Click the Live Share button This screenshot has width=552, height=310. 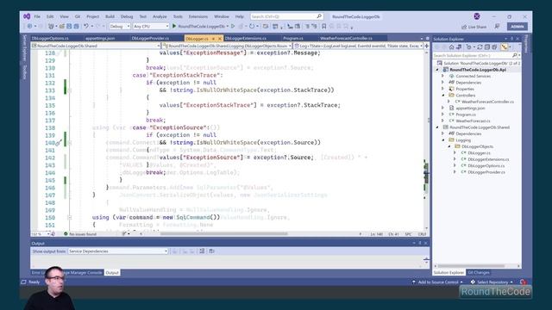(474, 27)
